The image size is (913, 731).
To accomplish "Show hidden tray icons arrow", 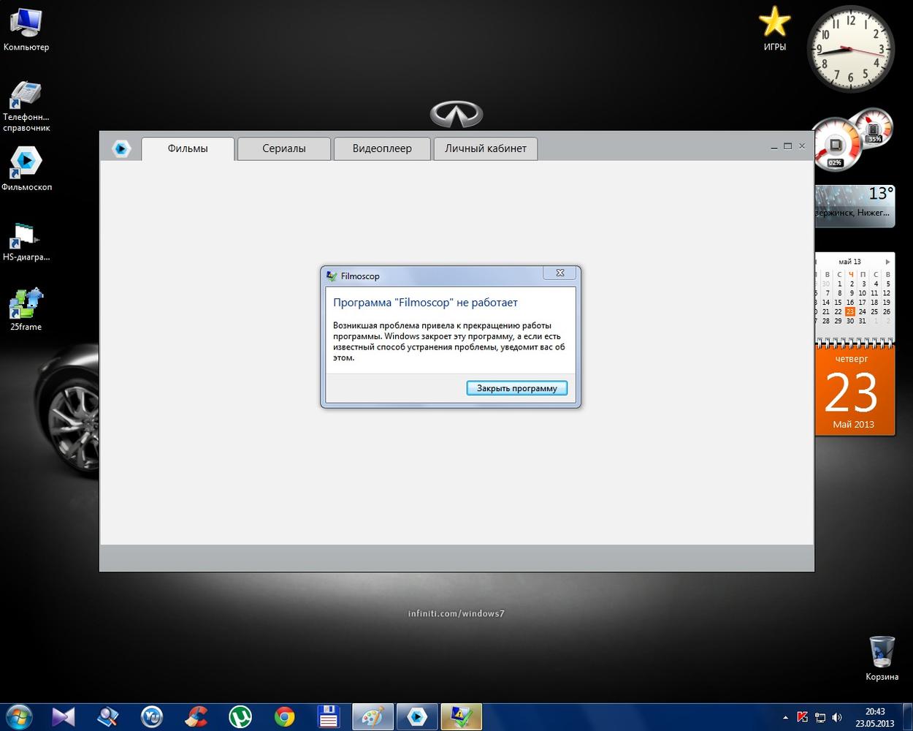I will (x=785, y=718).
